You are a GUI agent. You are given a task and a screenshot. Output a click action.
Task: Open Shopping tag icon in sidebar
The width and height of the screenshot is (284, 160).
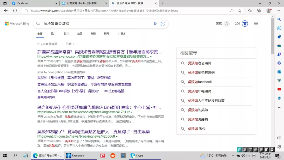[279, 37]
